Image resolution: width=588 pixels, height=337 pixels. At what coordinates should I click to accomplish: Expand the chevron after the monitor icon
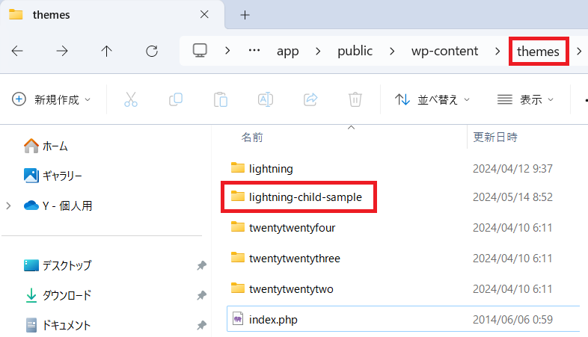[x=227, y=51]
